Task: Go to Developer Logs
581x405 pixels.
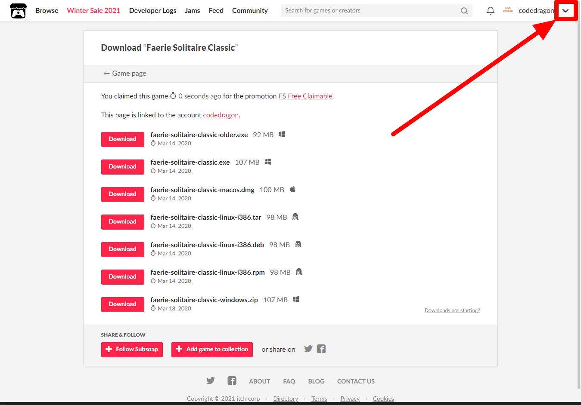Action: click(152, 11)
